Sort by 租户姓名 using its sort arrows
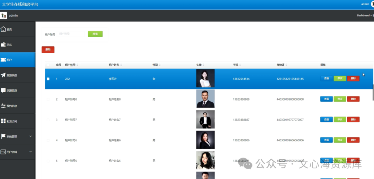 pyautogui.click(x=121, y=65)
